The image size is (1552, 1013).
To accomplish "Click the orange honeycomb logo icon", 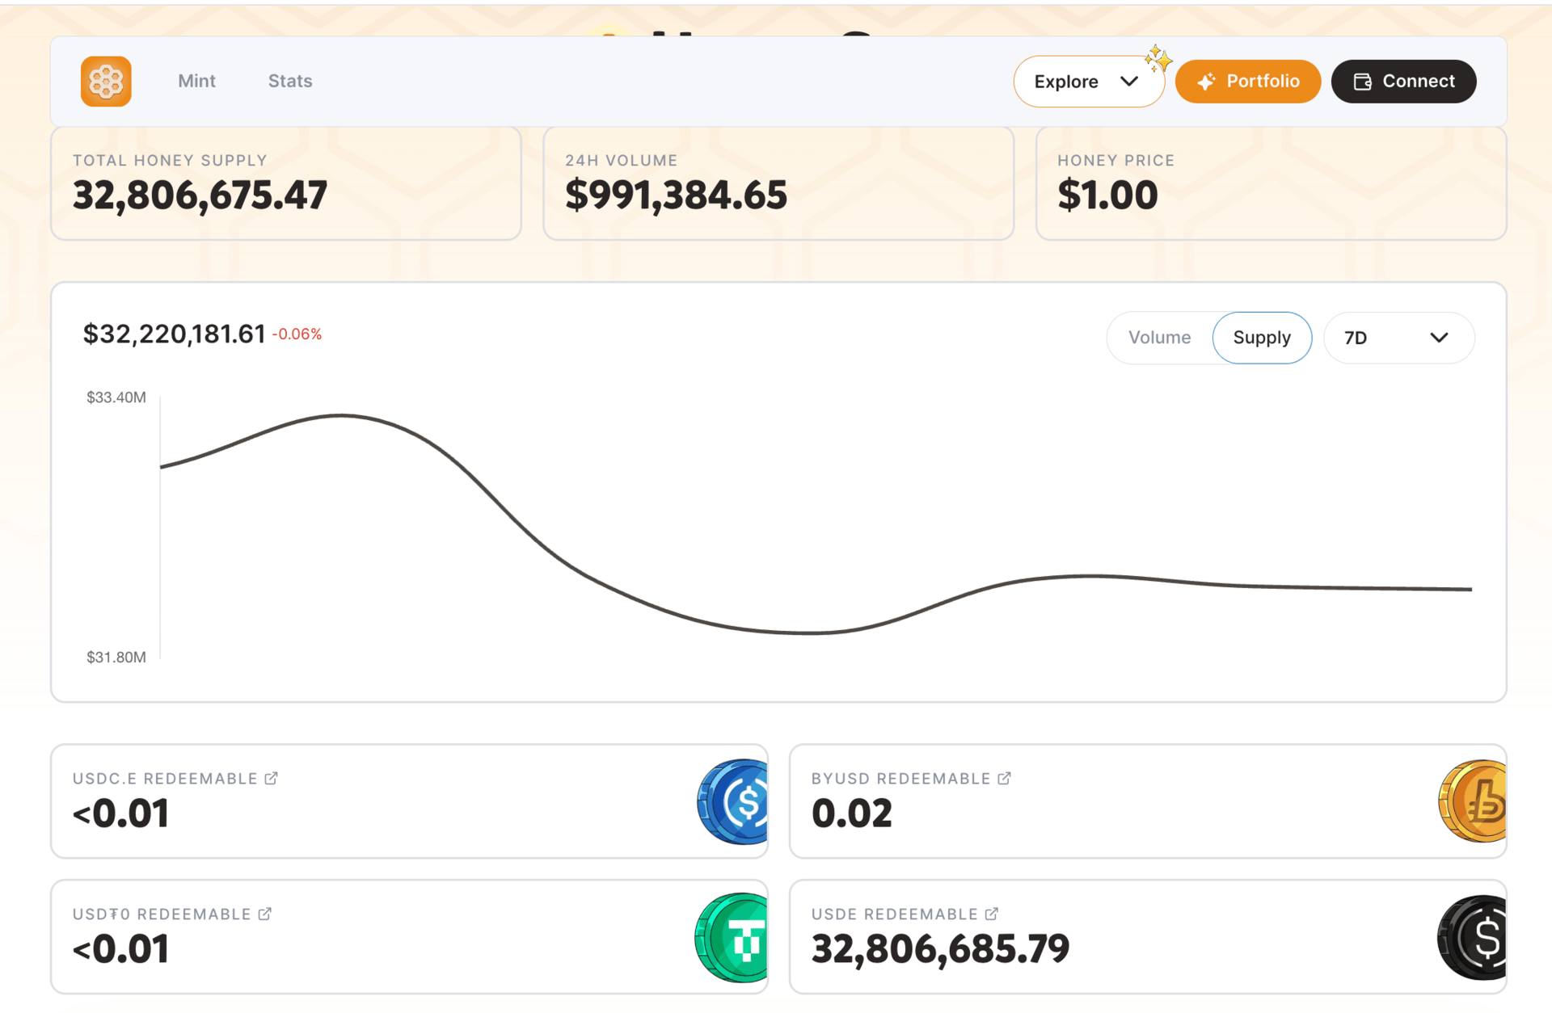I will tap(106, 82).
